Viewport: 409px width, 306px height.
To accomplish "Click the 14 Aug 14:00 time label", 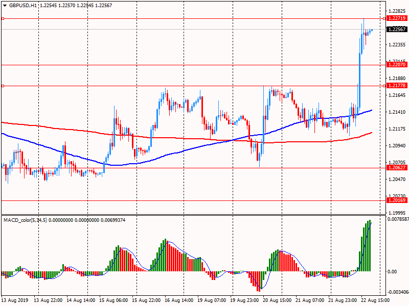I will pos(81,300).
